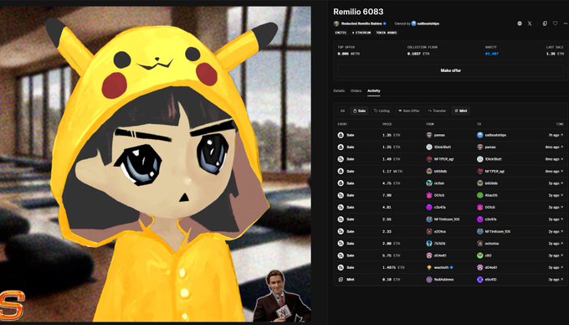
Task: Click the owner avatar next to Owned by
Action: click(x=413, y=23)
